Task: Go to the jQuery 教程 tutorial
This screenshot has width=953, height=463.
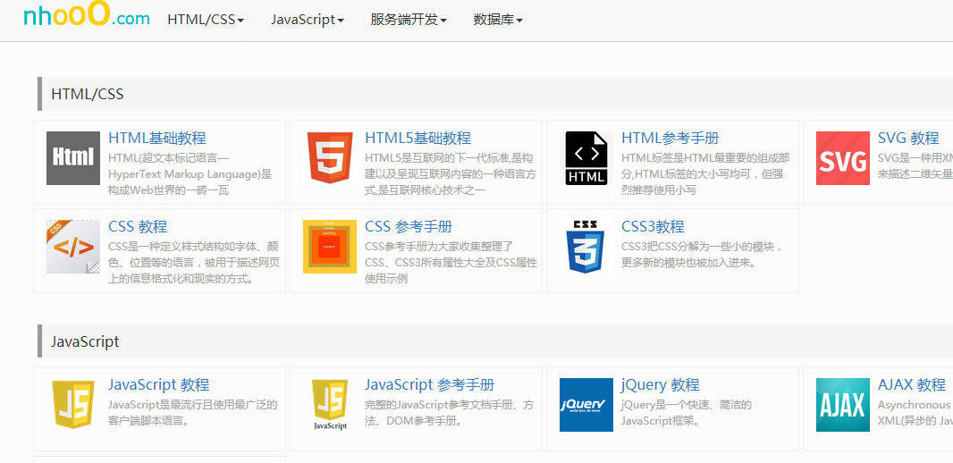Action: pyautogui.click(x=660, y=384)
